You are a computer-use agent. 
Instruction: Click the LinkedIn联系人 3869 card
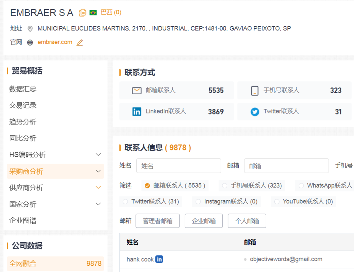(x=176, y=112)
